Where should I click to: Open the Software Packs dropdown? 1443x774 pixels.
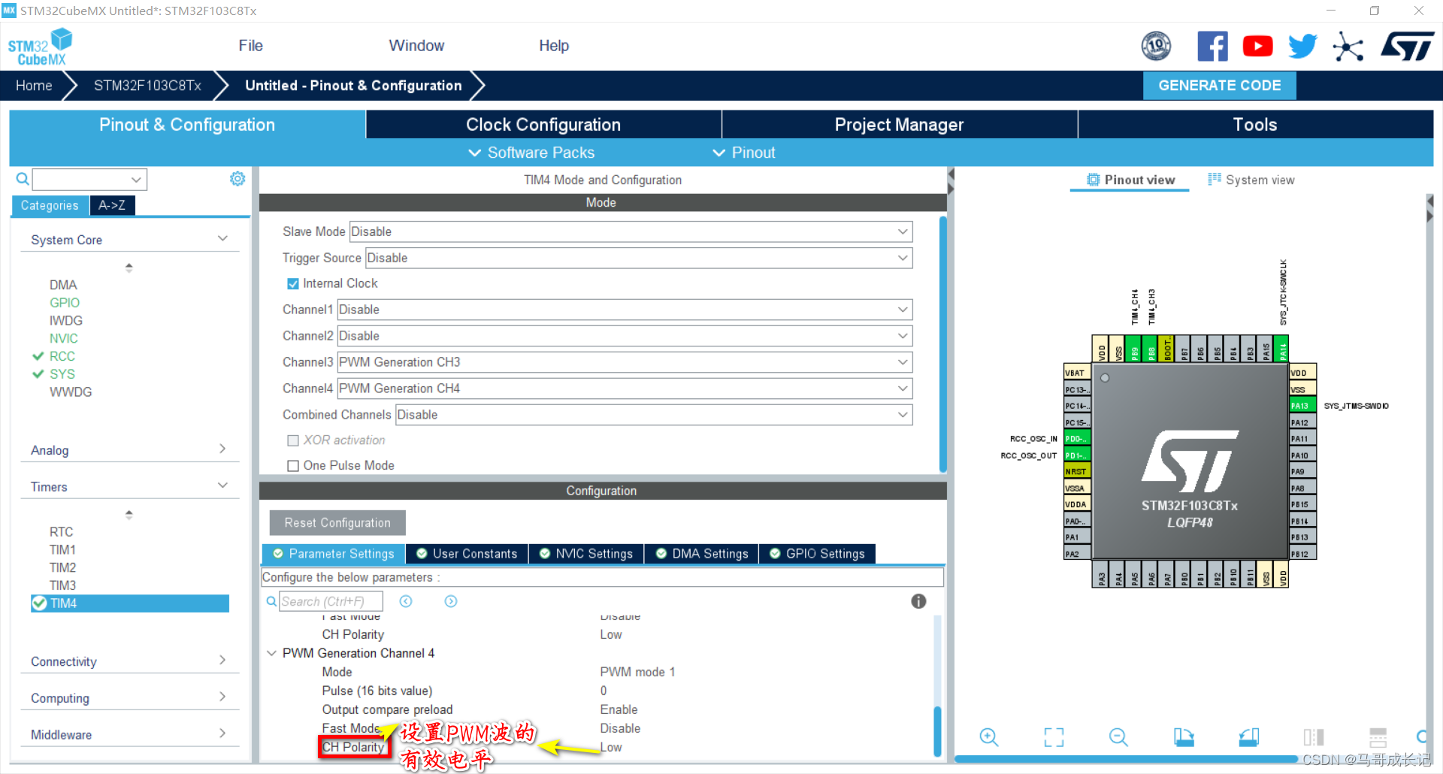[531, 153]
